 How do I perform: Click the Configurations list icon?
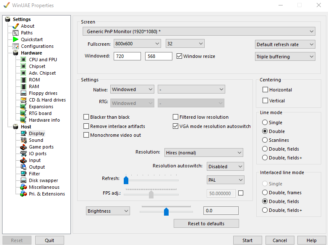[x=16, y=46]
